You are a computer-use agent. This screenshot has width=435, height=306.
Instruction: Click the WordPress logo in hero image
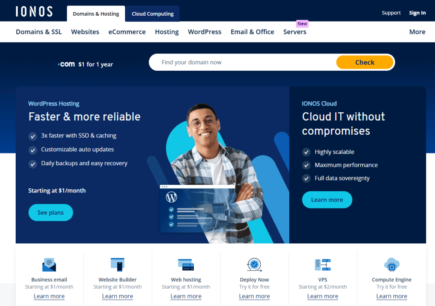[x=172, y=197]
